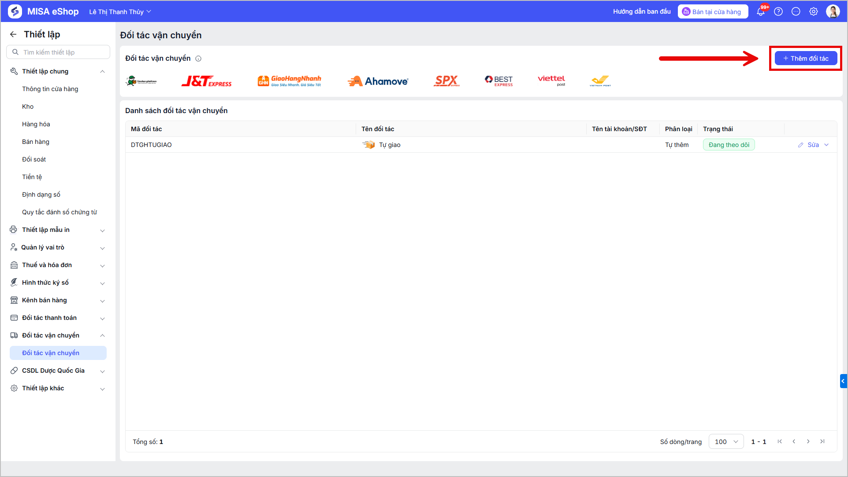Image resolution: width=848 pixels, height=477 pixels.
Task: Open the dropdown arrow beside Sửa
Action: point(826,145)
